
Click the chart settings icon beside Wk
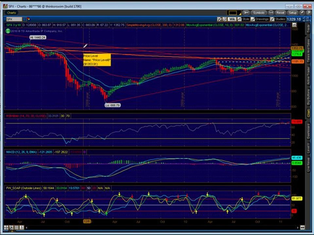224,19
